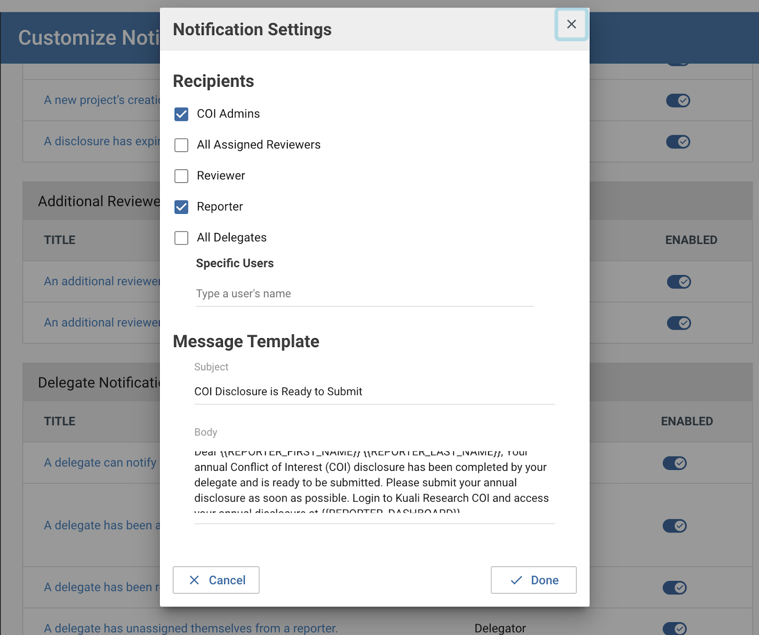Check the All Assigned Reviewers option
The height and width of the screenshot is (635, 759).
pos(181,145)
